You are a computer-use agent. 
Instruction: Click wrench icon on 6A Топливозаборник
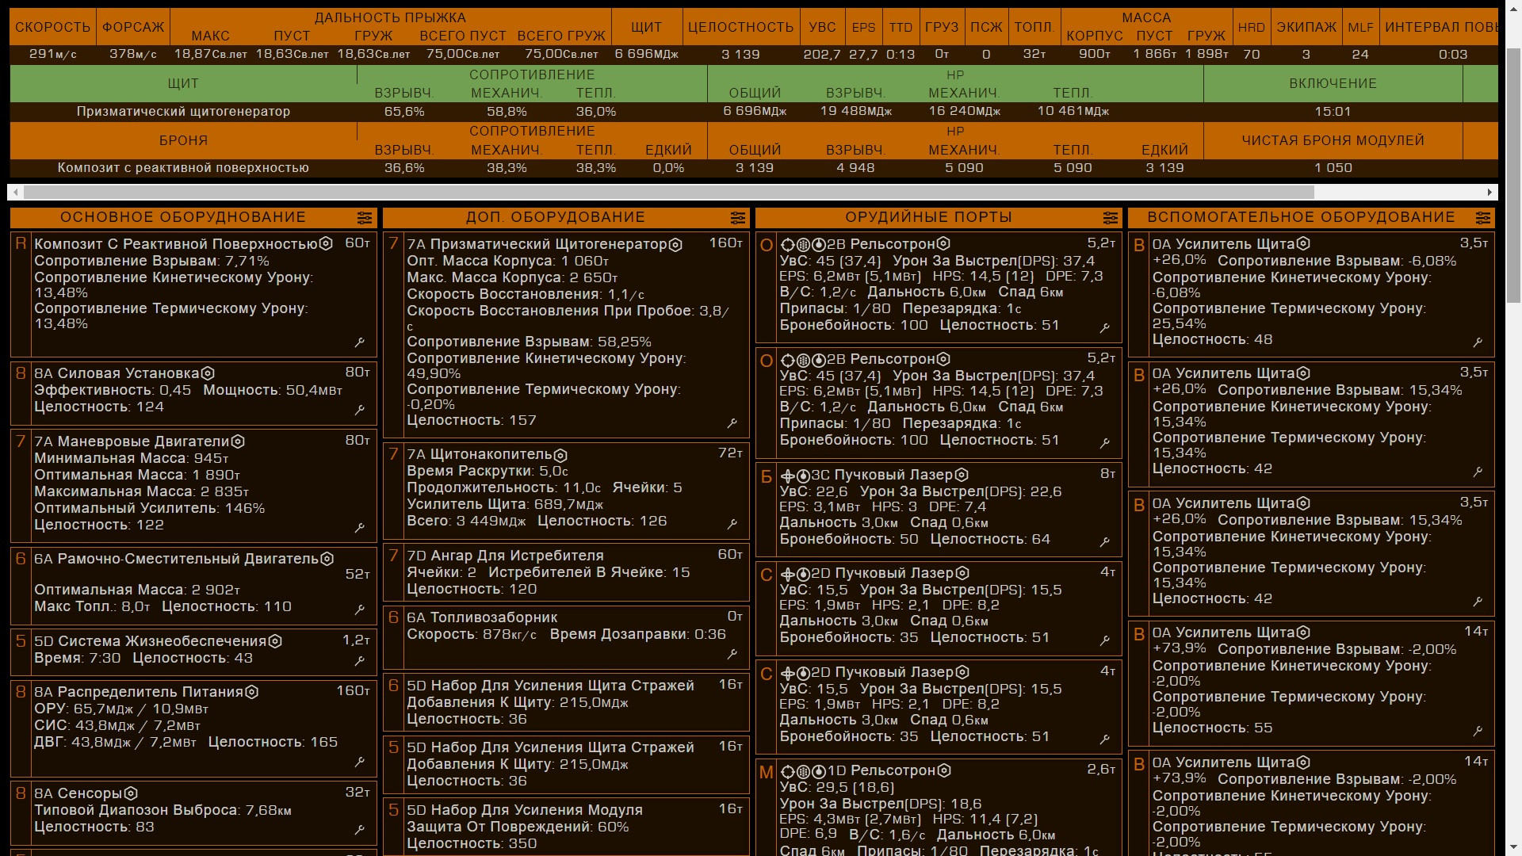click(732, 654)
